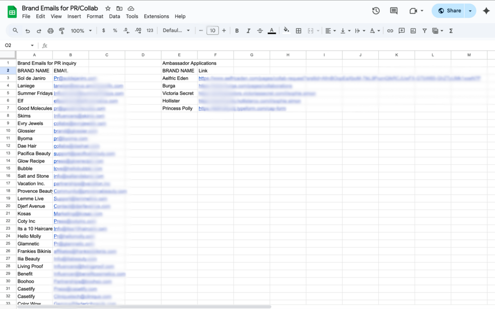Click the Google Sheets home logo
This screenshot has width=495, height=309.
(x=12, y=12)
